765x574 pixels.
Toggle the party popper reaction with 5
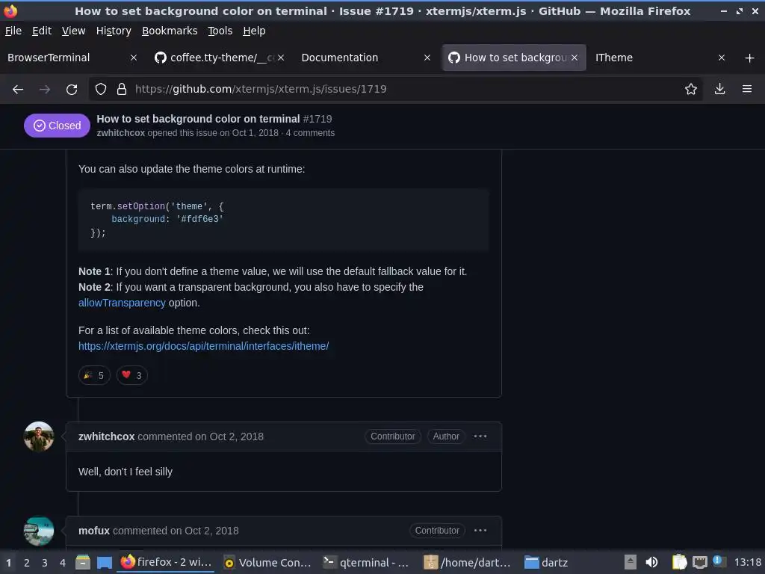click(94, 375)
